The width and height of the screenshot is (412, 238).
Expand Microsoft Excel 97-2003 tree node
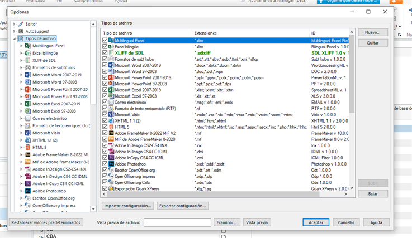click(21, 111)
